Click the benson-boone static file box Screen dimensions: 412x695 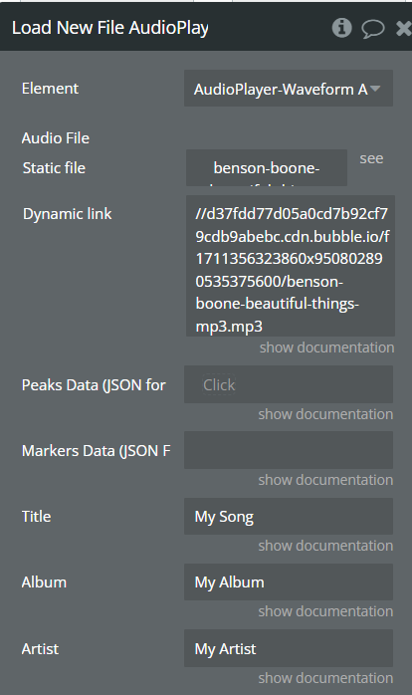click(x=267, y=167)
